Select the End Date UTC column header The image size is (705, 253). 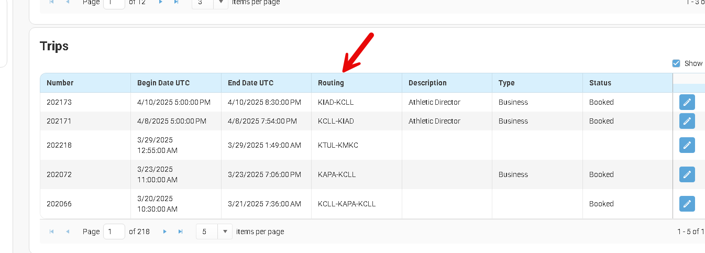[x=251, y=83]
